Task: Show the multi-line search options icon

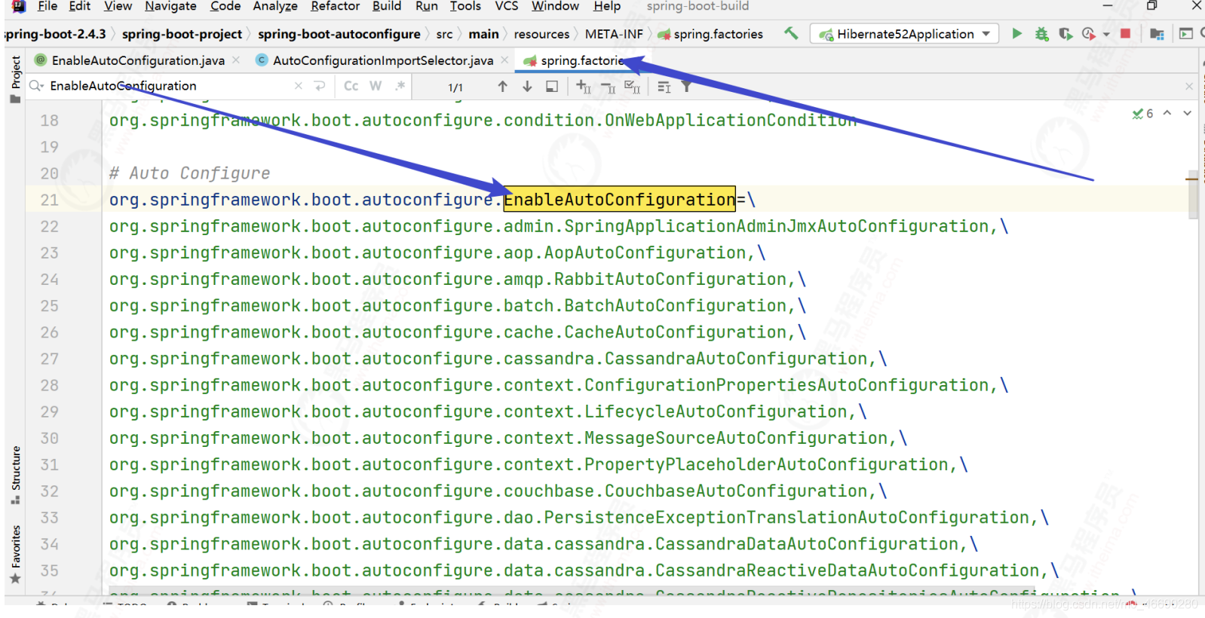Action: (x=664, y=87)
